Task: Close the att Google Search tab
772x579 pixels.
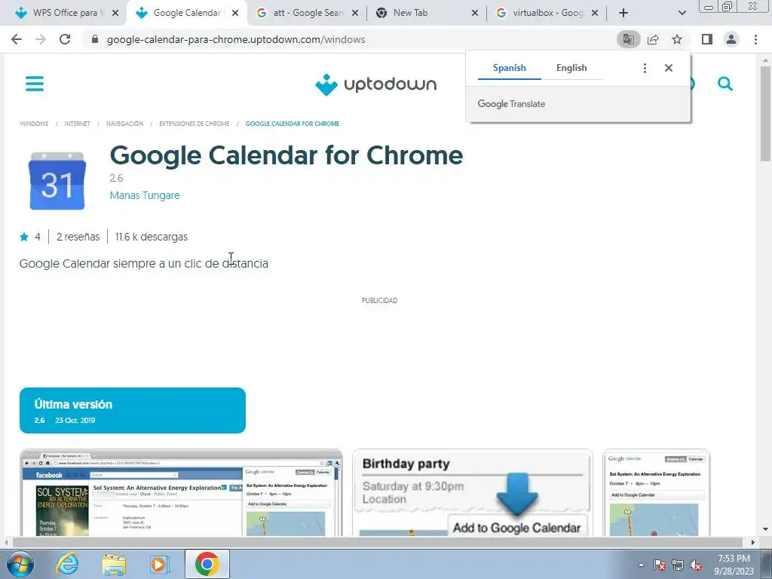Action: (x=355, y=13)
